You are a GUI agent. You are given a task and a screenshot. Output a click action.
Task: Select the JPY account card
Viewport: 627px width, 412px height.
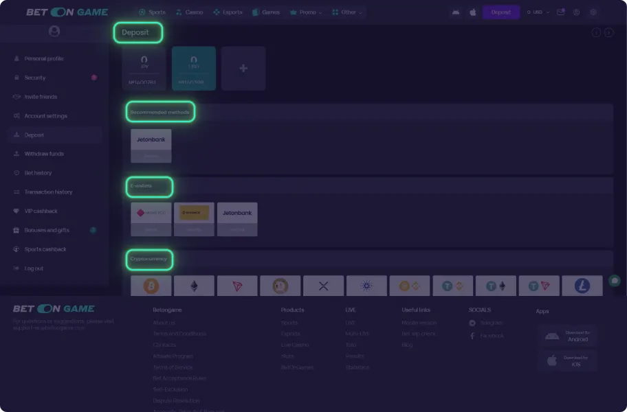click(x=144, y=69)
